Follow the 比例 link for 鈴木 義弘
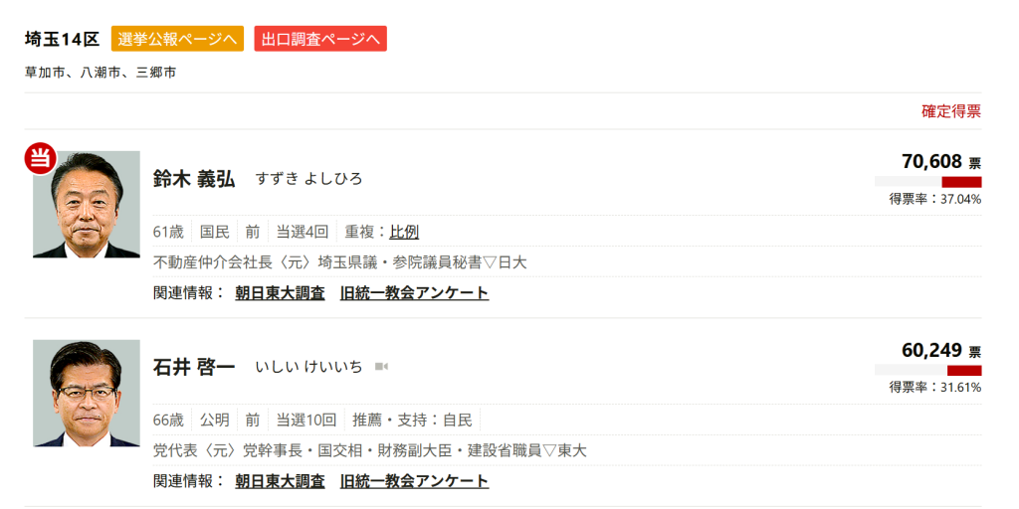 (x=404, y=232)
